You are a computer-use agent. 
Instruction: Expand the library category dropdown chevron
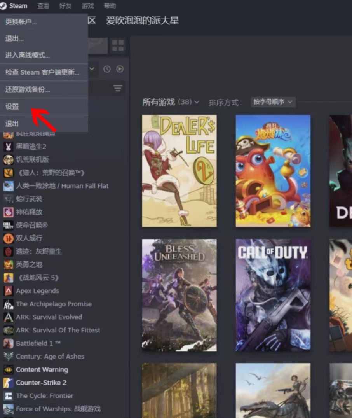coord(92,69)
